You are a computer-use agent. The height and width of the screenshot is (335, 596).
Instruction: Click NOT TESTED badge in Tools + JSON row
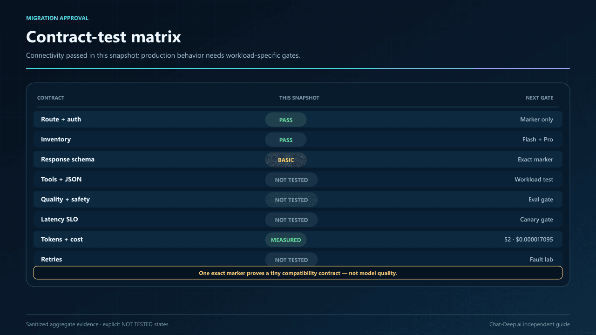tap(291, 180)
